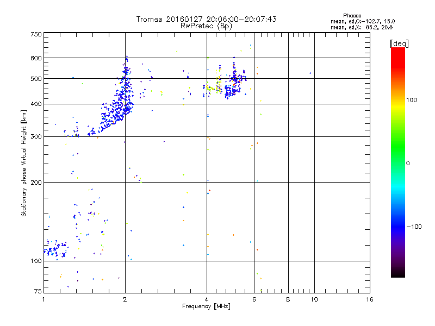
Task: Click the 'Phases' legend heading
Action: [x=352, y=16]
